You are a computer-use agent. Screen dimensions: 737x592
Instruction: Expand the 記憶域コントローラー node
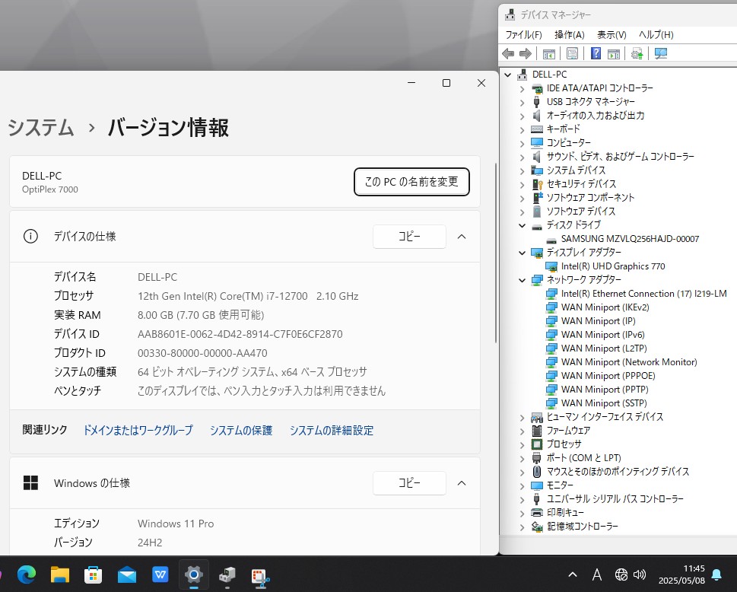click(x=523, y=527)
